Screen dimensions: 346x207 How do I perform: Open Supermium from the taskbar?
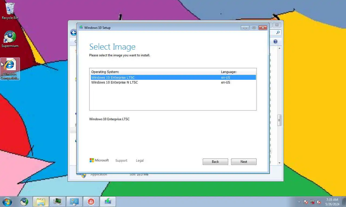click(24, 202)
